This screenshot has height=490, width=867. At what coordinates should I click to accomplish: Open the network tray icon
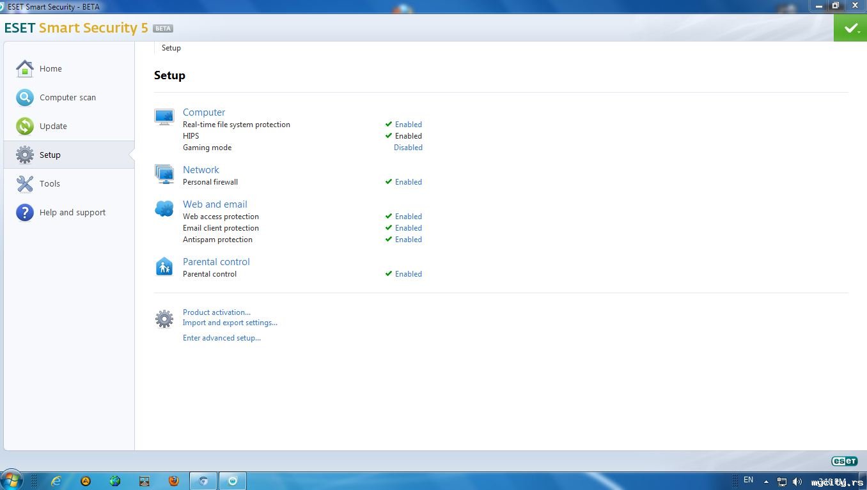click(x=782, y=482)
